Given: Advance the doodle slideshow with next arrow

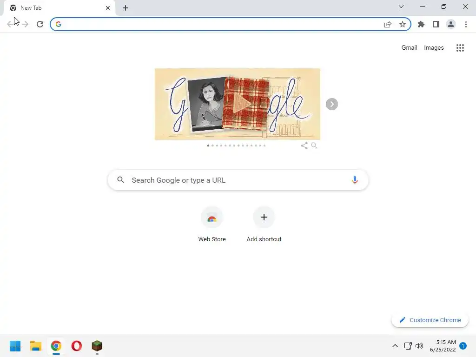Looking at the screenshot, I should (332, 104).
